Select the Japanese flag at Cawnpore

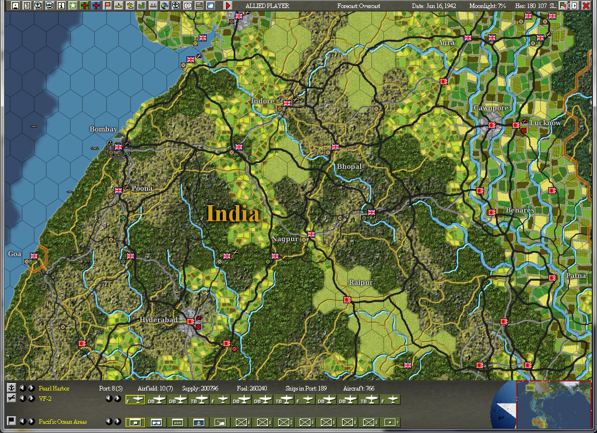pyautogui.click(x=492, y=125)
